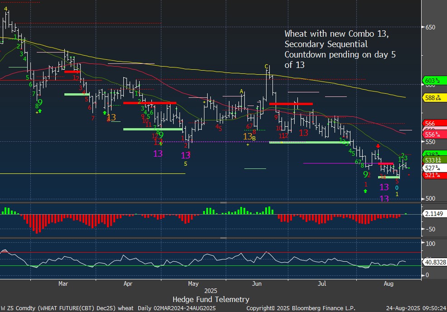Click the yellow 588 moving average price label
The height and width of the screenshot is (312, 447).
(434, 98)
